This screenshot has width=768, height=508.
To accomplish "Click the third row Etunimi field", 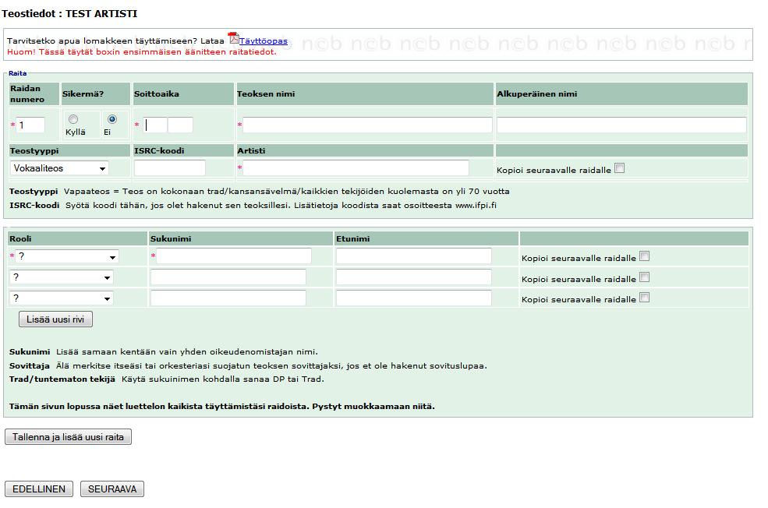I will pyautogui.click(x=414, y=298).
